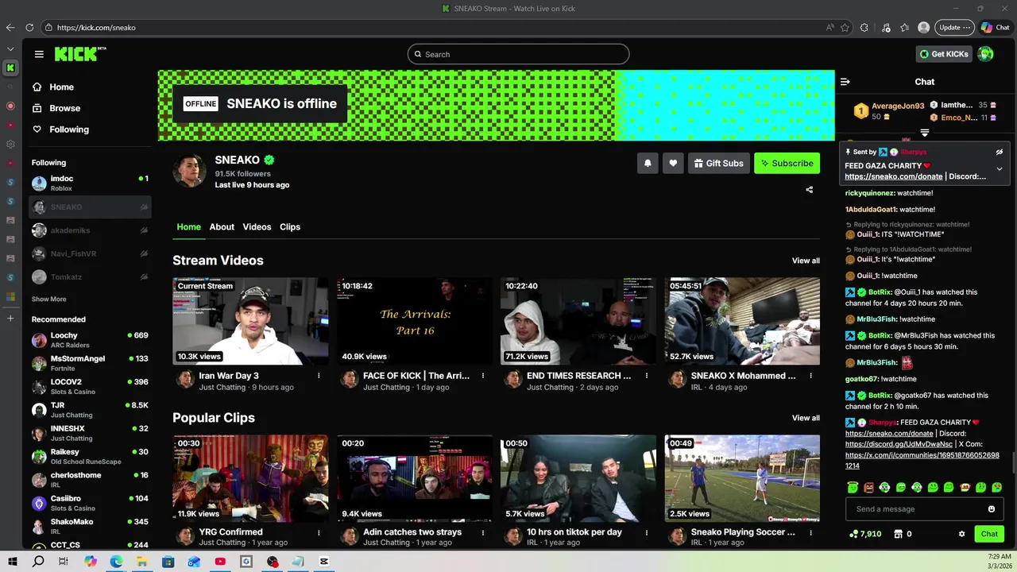Screen dimensions: 1017x572
Task: Click the KICK logo
Action: [79, 54]
